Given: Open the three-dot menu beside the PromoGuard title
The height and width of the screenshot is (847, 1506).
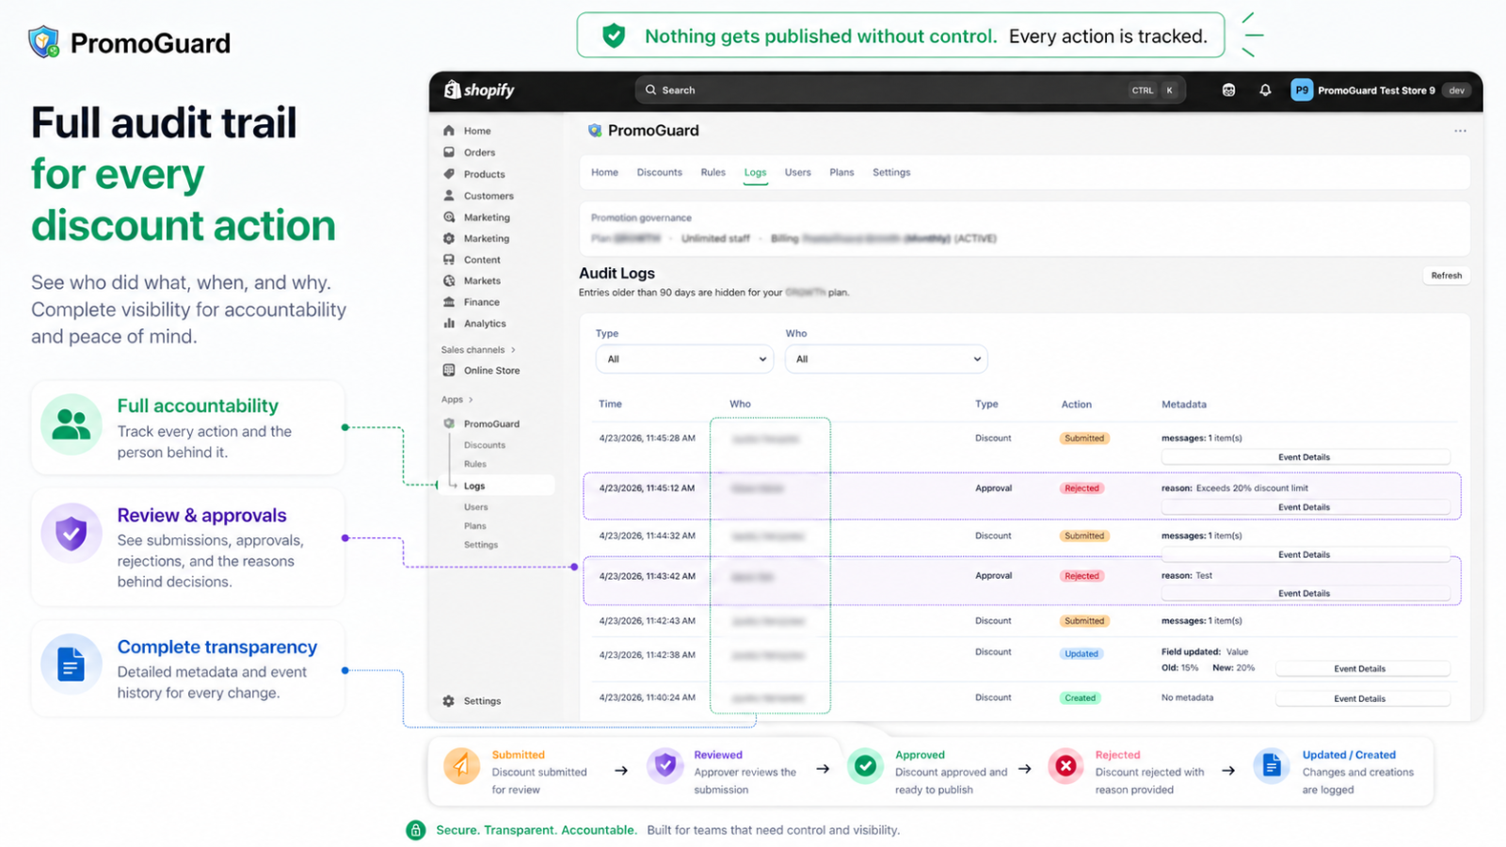Looking at the screenshot, I should 1460,131.
